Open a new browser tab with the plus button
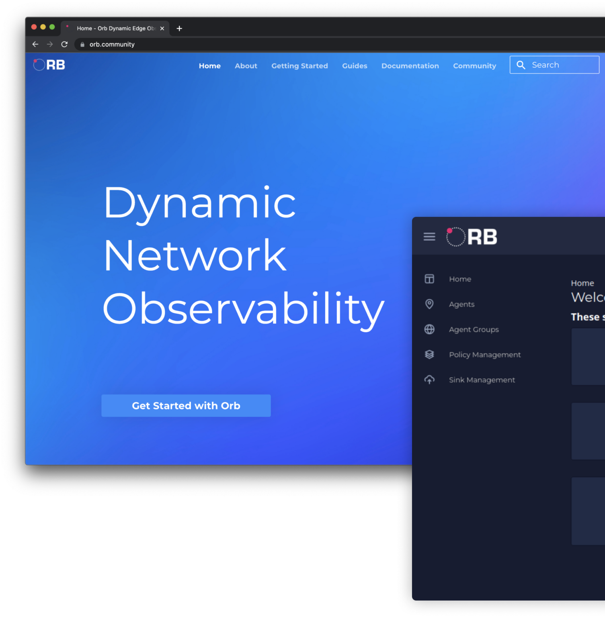The height and width of the screenshot is (617, 605). [x=179, y=28]
